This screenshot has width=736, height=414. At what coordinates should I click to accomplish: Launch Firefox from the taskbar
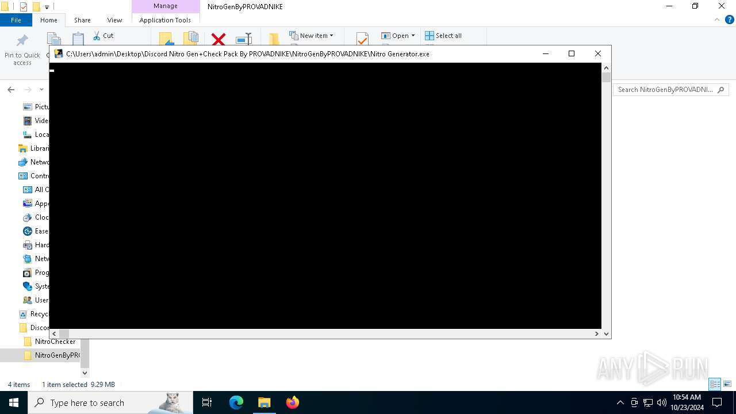(292, 402)
